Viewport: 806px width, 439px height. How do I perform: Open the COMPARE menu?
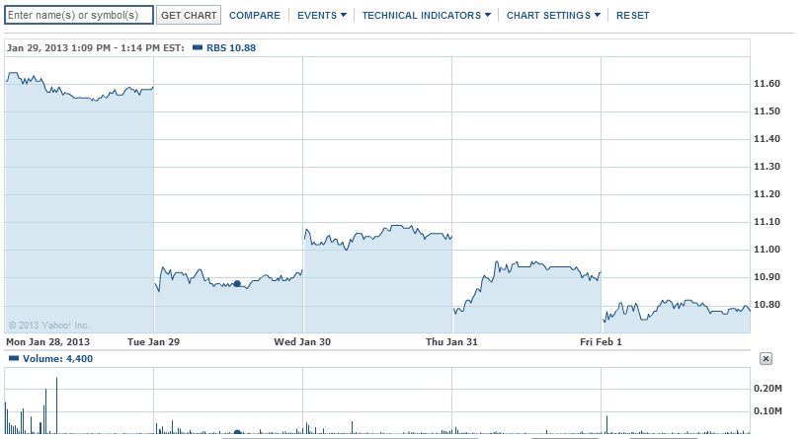(x=255, y=16)
